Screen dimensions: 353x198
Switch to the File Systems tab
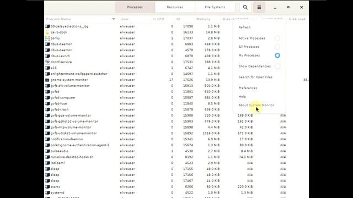[215, 7]
